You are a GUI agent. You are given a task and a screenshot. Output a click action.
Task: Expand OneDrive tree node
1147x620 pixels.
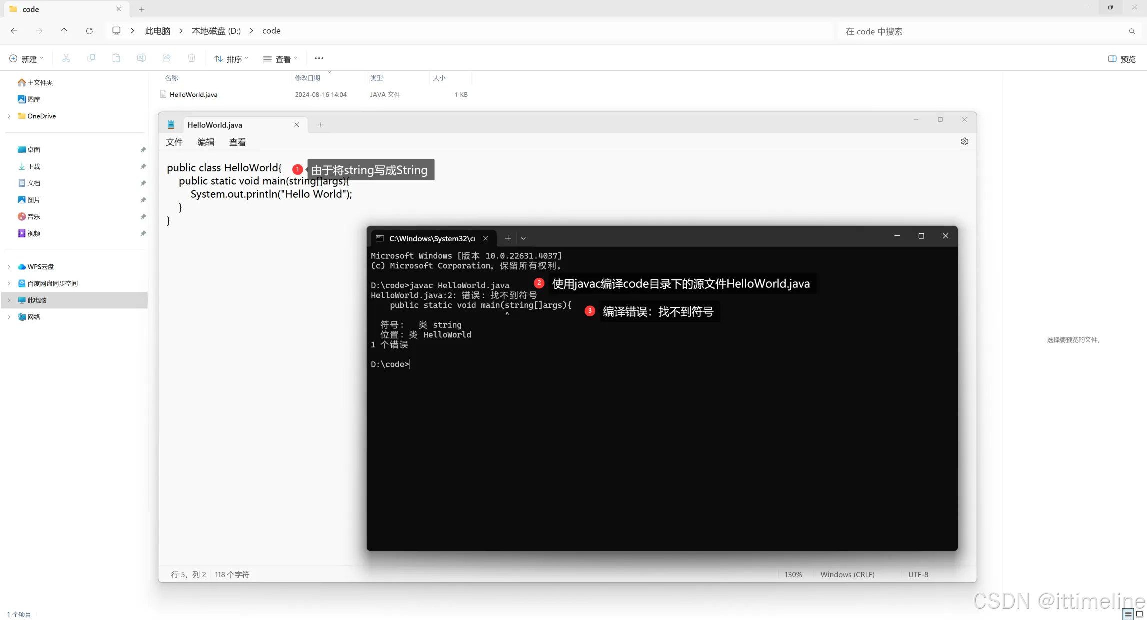[9, 116]
